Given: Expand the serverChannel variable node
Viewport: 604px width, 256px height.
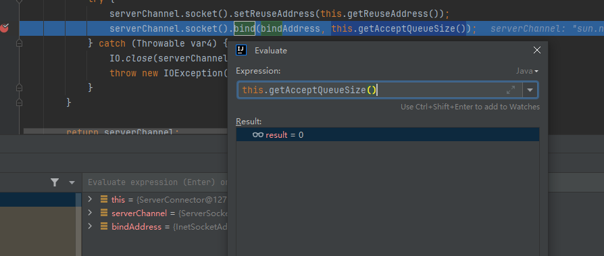Looking at the screenshot, I should tap(90, 213).
